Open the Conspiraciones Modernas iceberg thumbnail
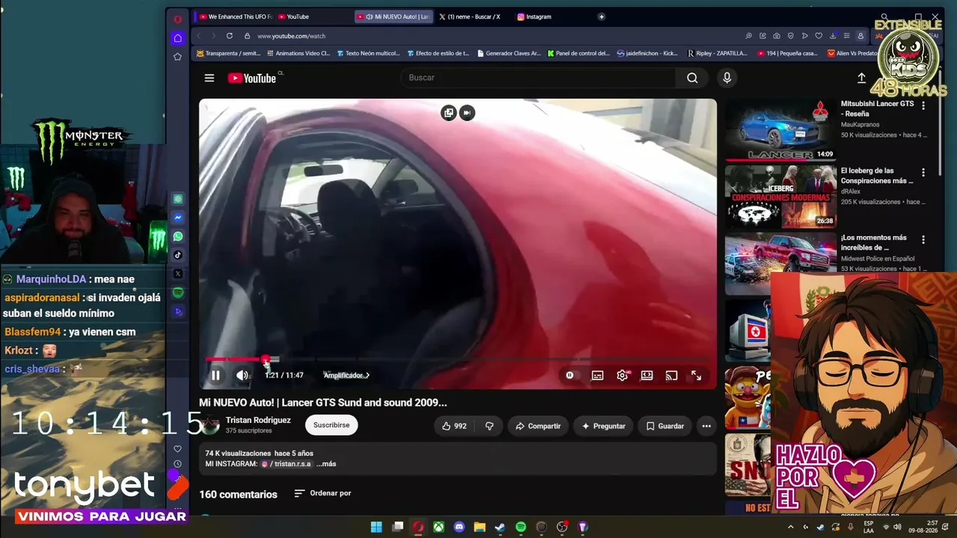957x538 pixels. point(781,197)
